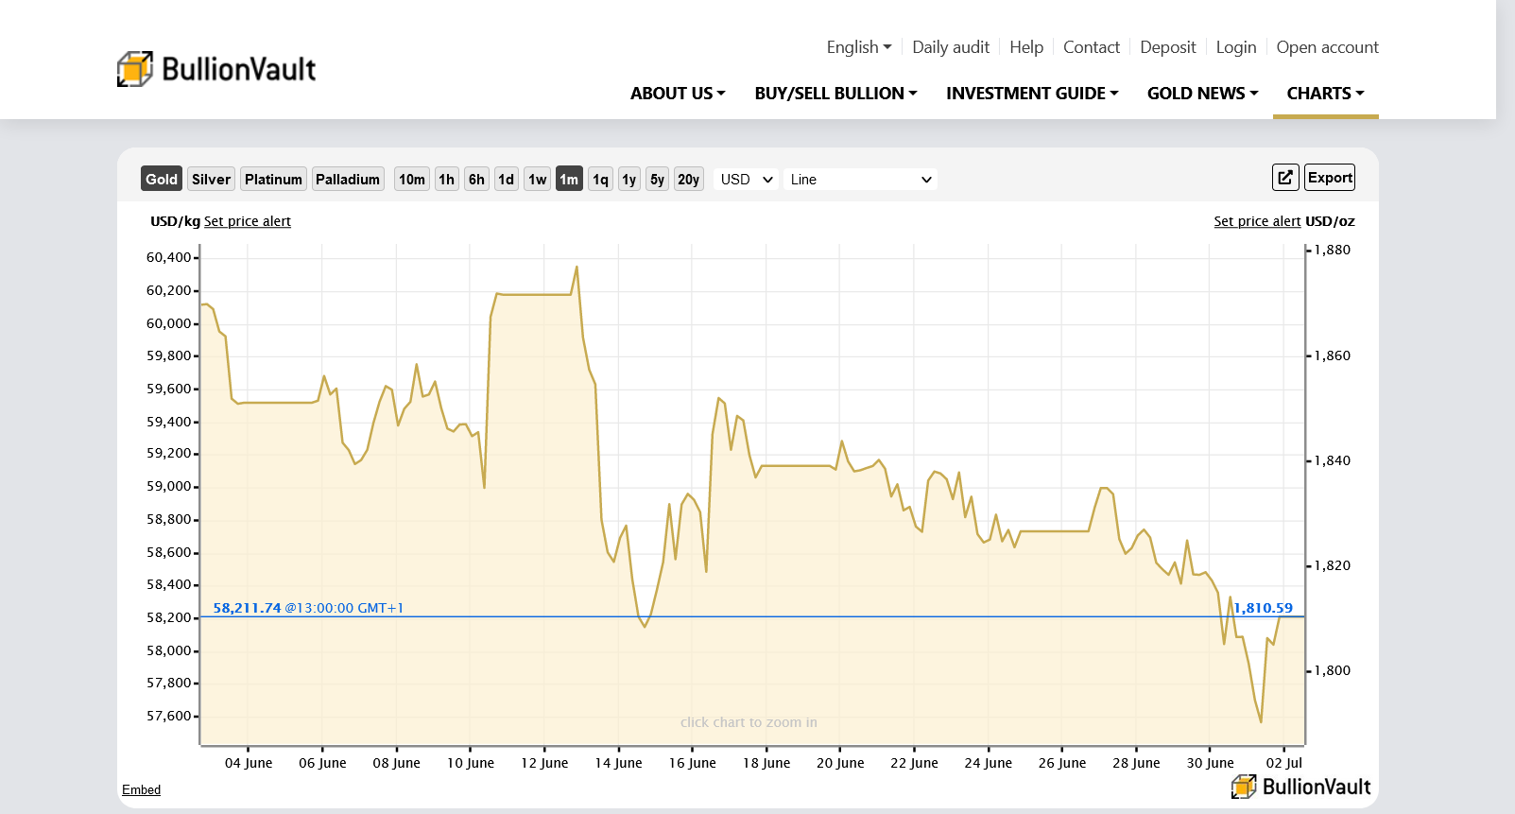Select the Gold metal toggle

click(x=161, y=179)
